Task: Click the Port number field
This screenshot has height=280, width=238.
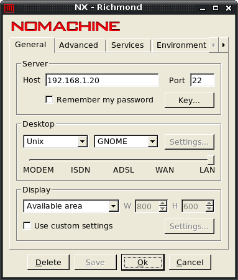Action: (x=203, y=80)
